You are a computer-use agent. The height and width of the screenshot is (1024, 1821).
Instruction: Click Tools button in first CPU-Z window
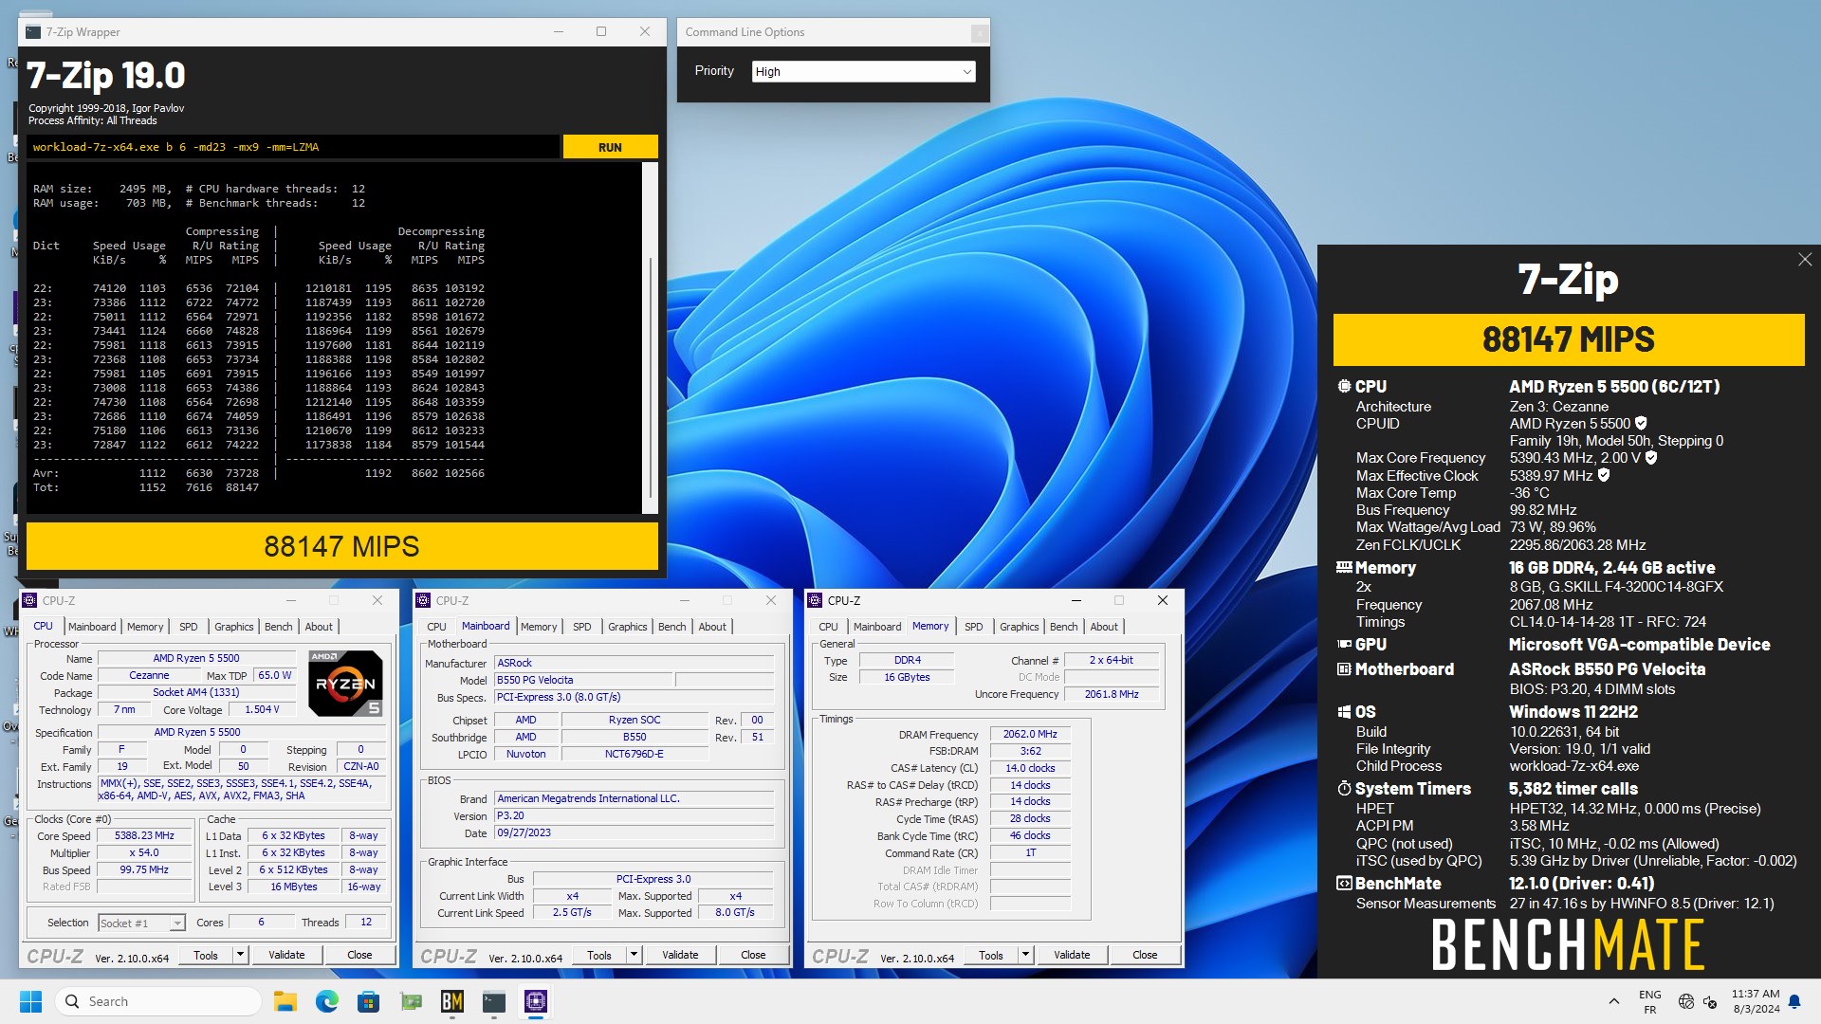point(206,955)
